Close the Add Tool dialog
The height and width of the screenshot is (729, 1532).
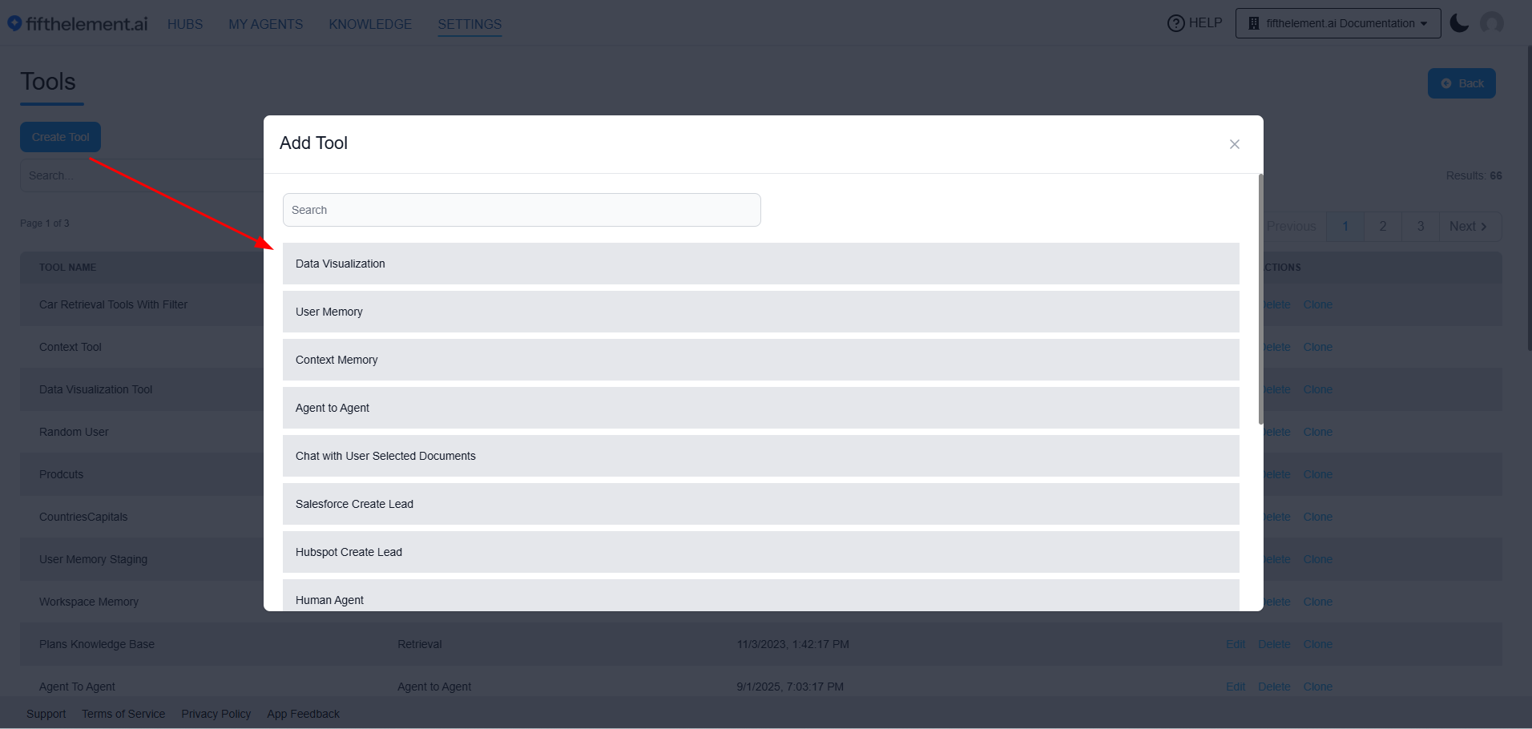[x=1235, y=144]
